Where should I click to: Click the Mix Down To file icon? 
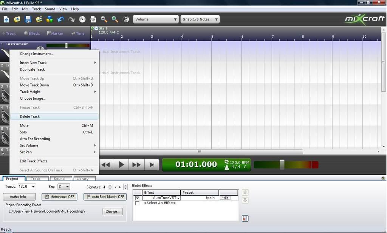tap(93, 19)
